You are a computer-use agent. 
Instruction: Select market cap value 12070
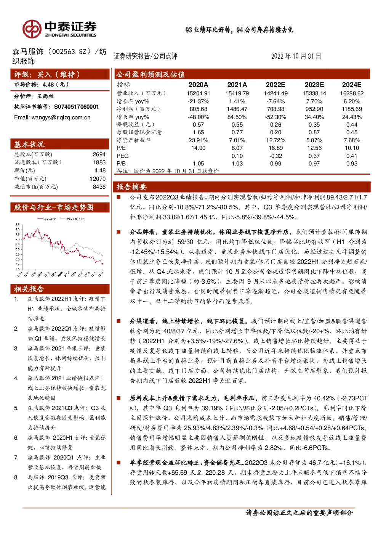(98, 179)
